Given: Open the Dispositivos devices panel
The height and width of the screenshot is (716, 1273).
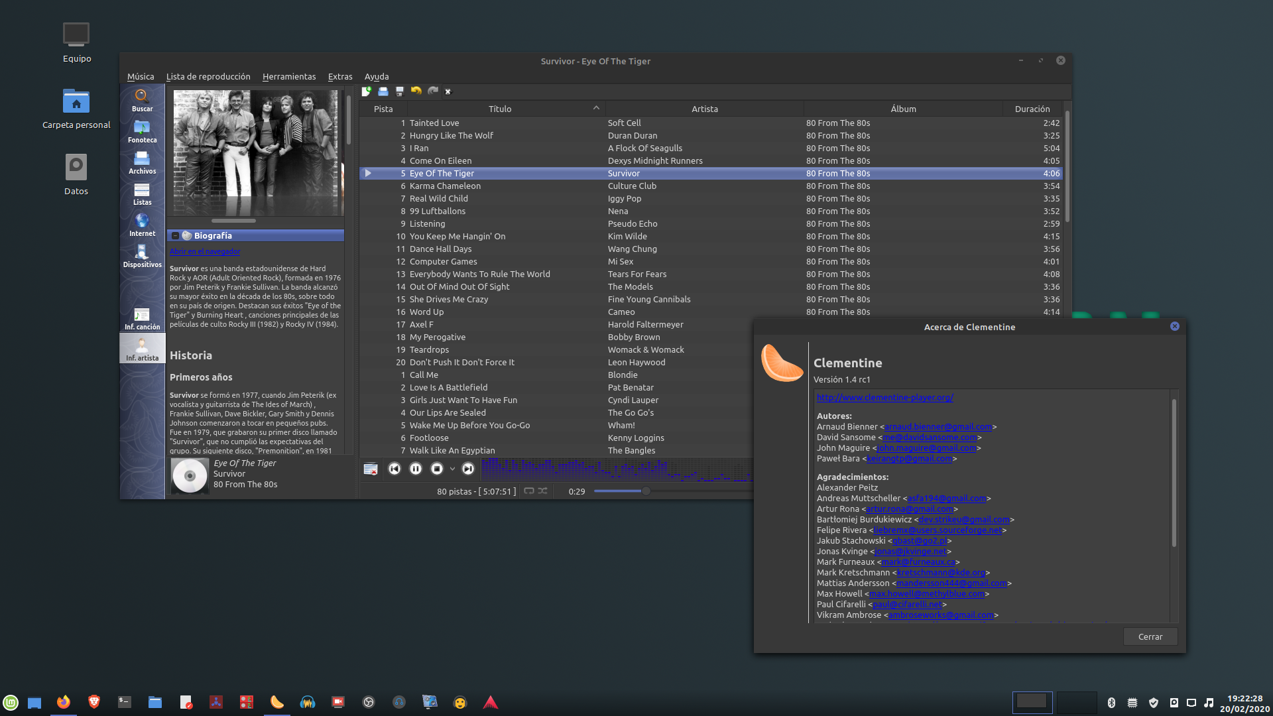Looking at the screenshot, I should coord(142,256).
